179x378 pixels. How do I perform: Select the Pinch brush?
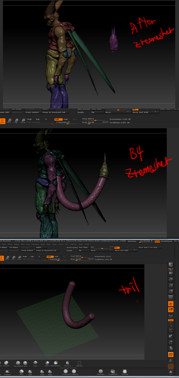25,363
